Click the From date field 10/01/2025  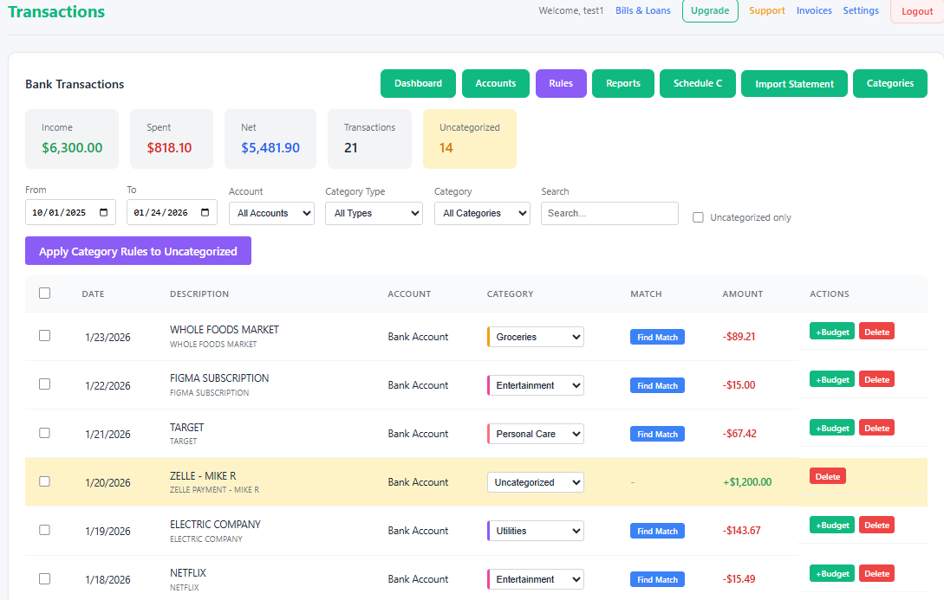[x=70, y=212]
